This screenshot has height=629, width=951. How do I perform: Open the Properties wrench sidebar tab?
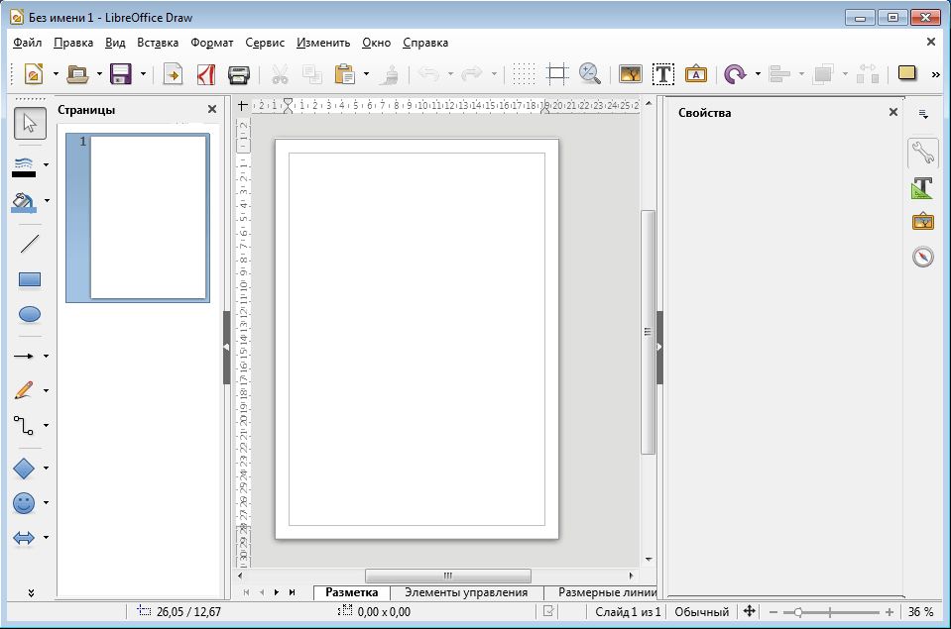point(922,153)
